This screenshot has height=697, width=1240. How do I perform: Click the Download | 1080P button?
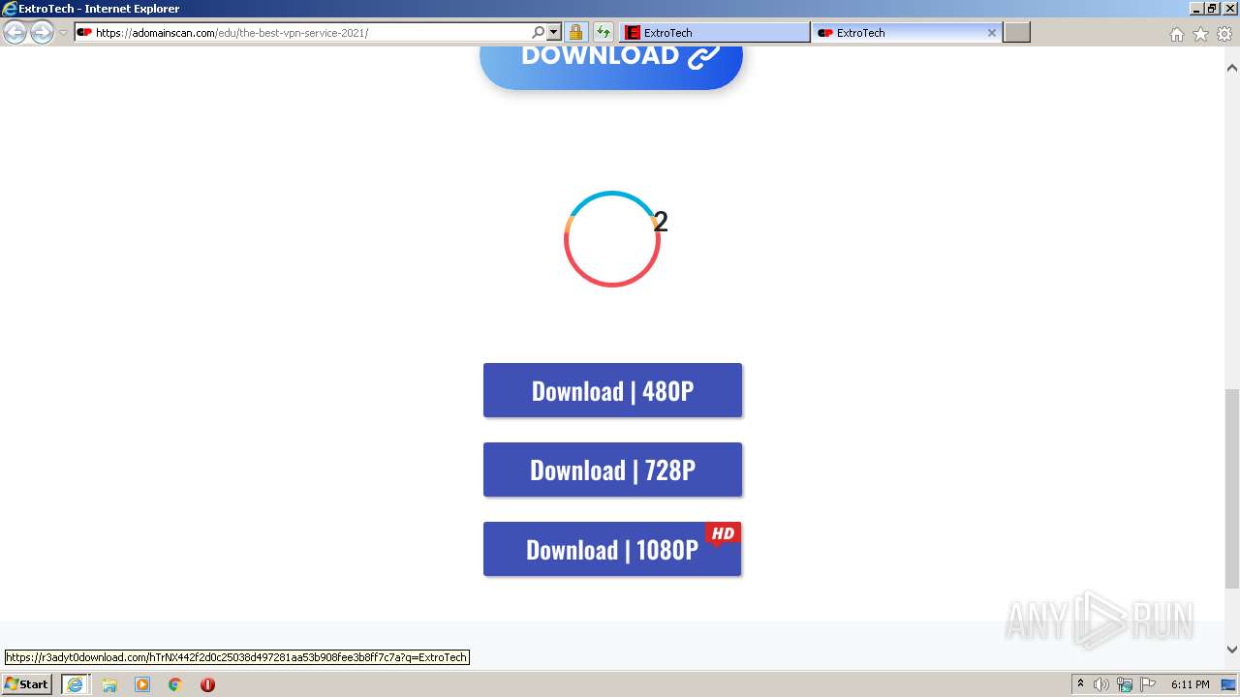tap(612, 549)
